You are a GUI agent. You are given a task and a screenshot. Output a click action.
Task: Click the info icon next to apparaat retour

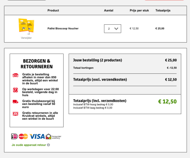tap(48, 145)
